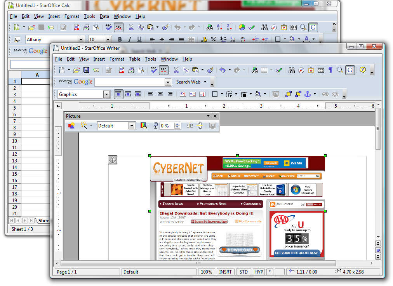
Task: Enable Wrap Through for the graphic
Action: pos(137,94)
